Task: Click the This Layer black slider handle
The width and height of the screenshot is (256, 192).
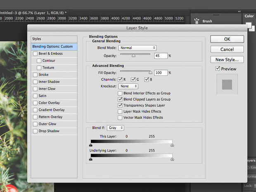Action: (x=91, y=145)
